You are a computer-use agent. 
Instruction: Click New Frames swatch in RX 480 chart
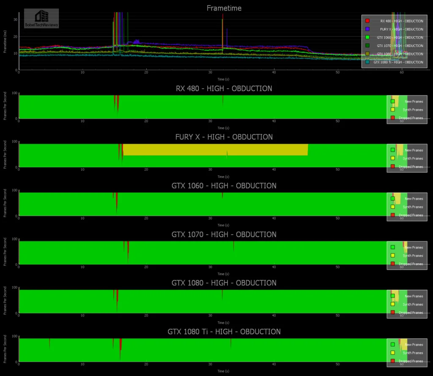coord(393,101)
